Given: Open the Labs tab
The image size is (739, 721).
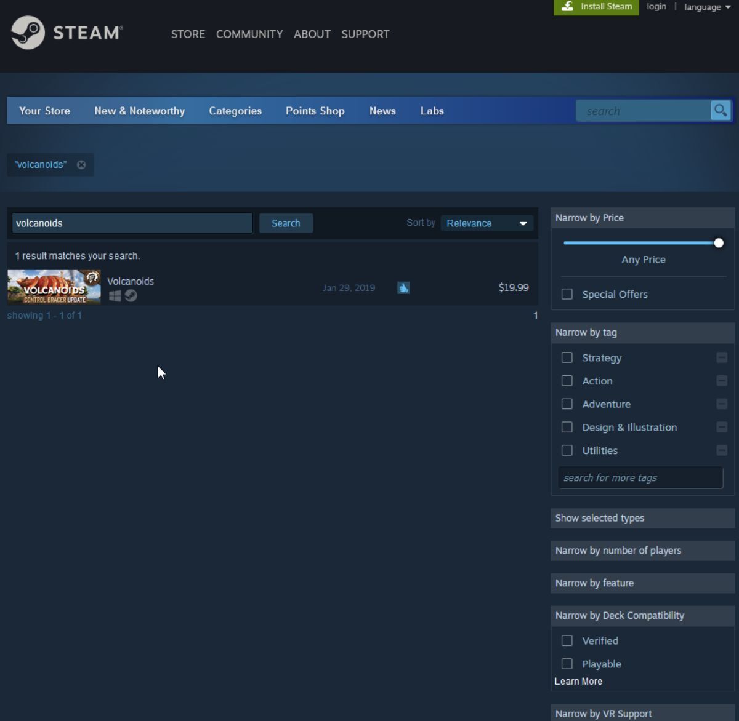Looking at the screenshot, I should point(432,111).
